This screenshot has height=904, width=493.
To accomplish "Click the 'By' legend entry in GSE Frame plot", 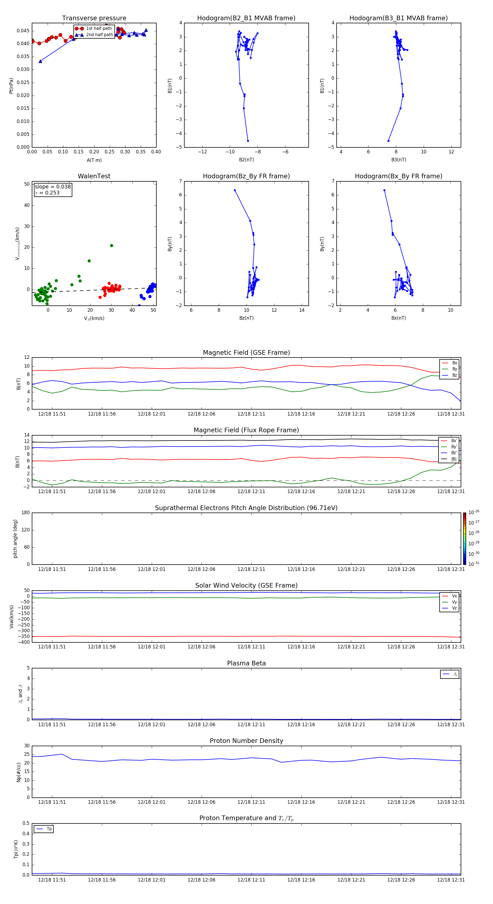I will point(449,369).
